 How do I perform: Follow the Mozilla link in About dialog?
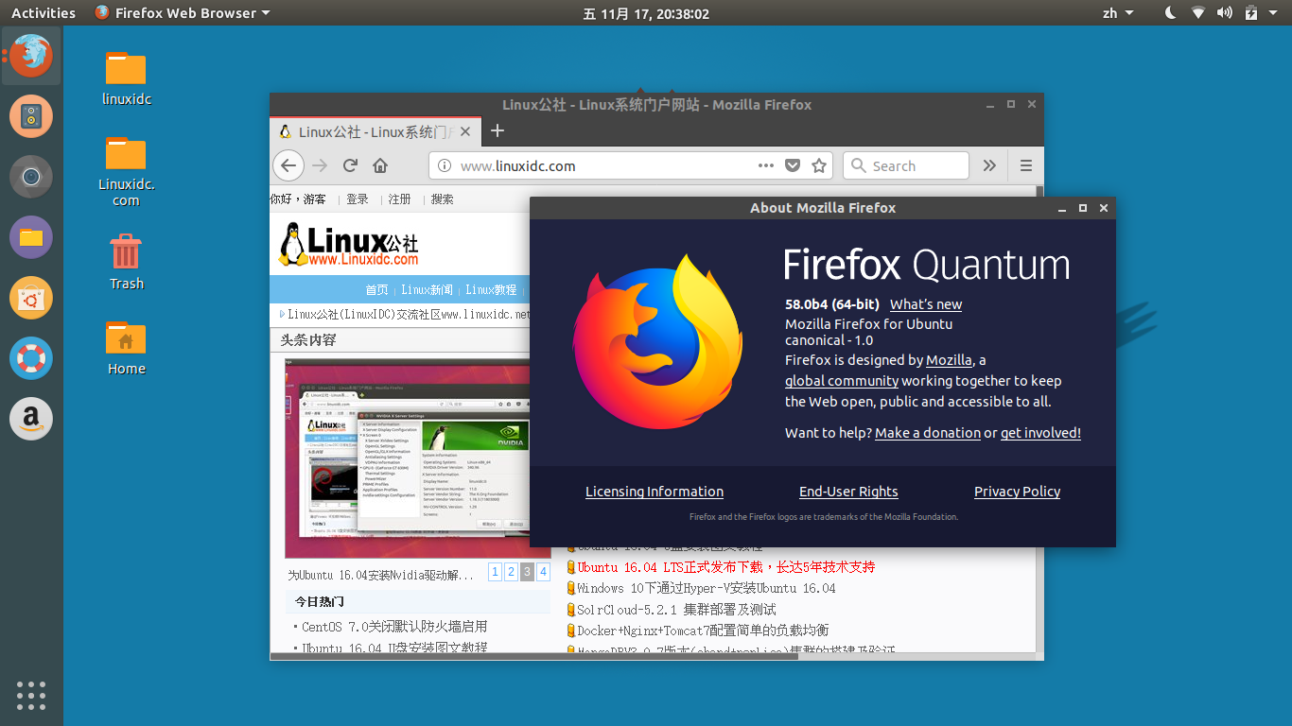(x=949, y=360)
